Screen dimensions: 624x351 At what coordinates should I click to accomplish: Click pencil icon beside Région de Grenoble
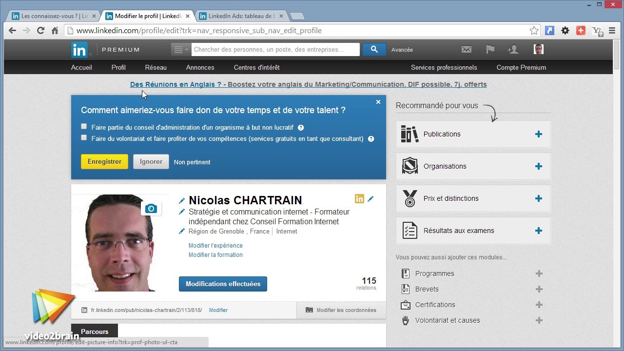182,231
